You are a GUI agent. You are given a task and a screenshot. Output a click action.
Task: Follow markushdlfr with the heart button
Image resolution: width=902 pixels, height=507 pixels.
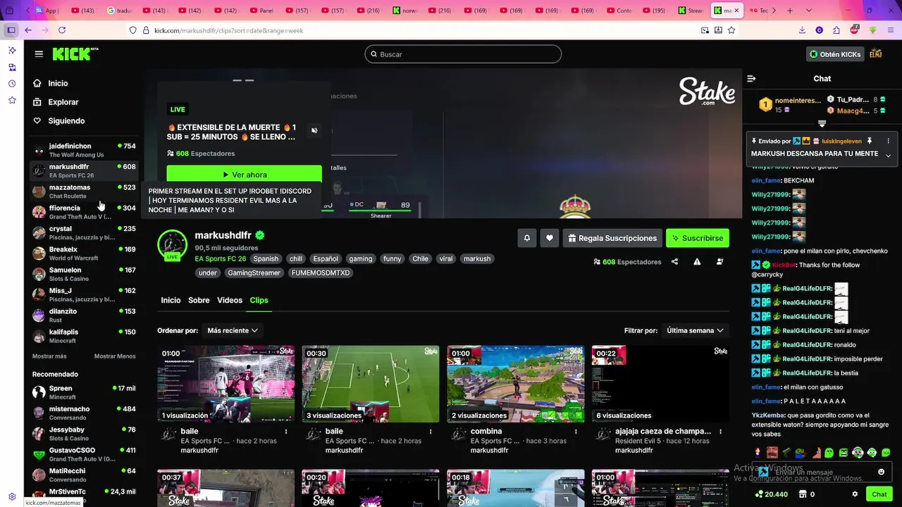pos(550,238)
